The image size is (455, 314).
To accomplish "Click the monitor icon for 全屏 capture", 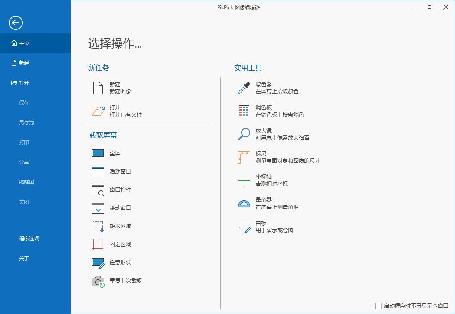I will 98,154.
